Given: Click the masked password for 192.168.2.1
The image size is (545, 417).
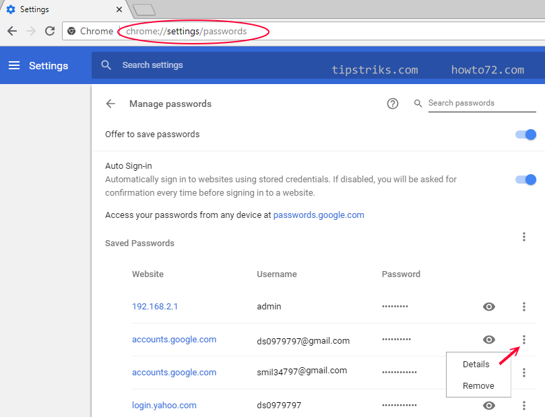Looking at the screenshot, I should coord(395,307).
